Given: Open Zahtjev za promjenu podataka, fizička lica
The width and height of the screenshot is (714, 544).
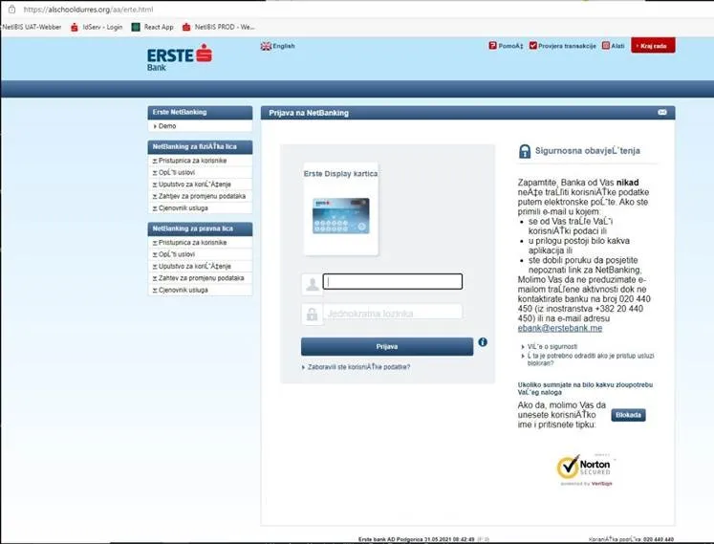Looking at the screenshot, I should [x=202, y=196].
